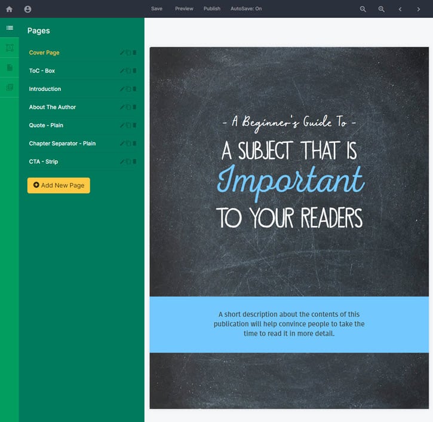Go to previous page with left chevron
Screen dimensions: 433x422
(400, 9)
